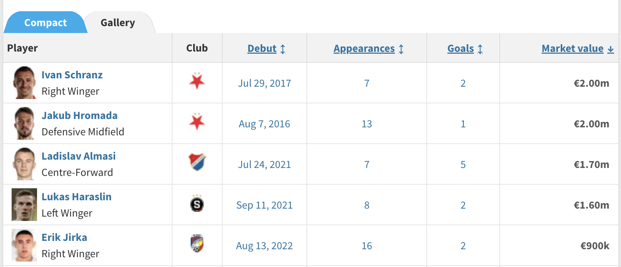
Task: Sort table by Market value header
Action: click(572, 49)
